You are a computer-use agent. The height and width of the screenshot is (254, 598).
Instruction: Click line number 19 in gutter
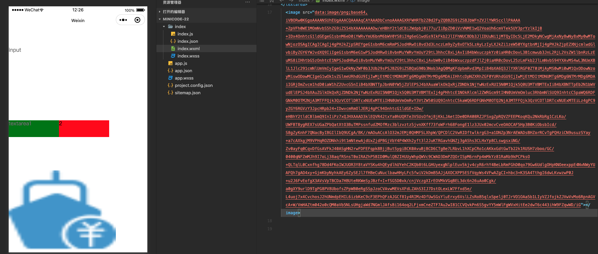point(270,229)
